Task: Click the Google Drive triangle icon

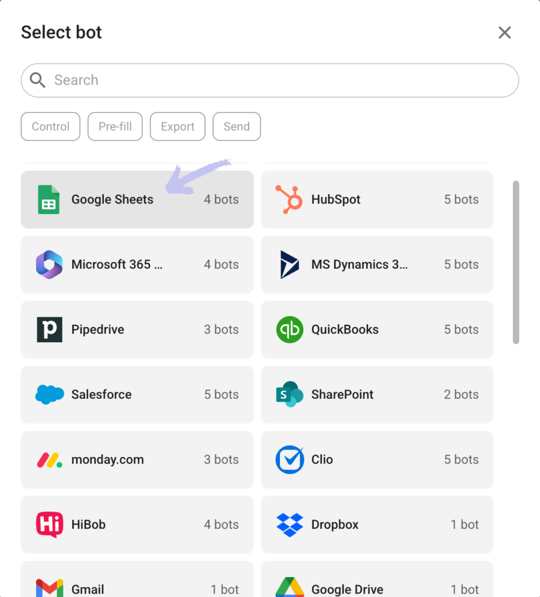Action: pos(290,588)
